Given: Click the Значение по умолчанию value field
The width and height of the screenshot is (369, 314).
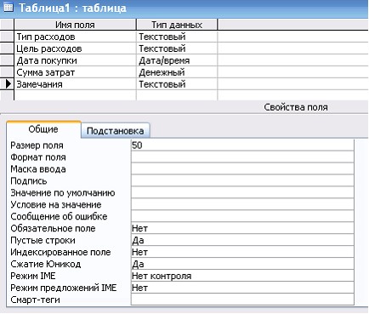Looking at the screenshot, I should pyautogui.click(x=242, y=192).
